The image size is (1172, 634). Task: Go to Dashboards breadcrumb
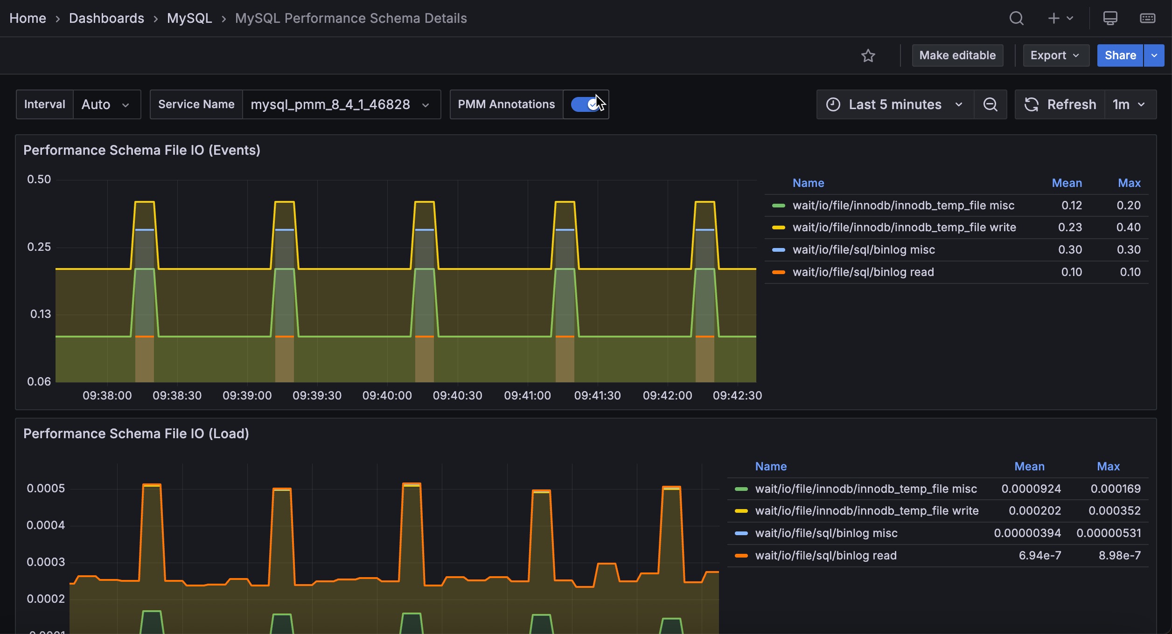pyautogui.click(x=106, y=18)
